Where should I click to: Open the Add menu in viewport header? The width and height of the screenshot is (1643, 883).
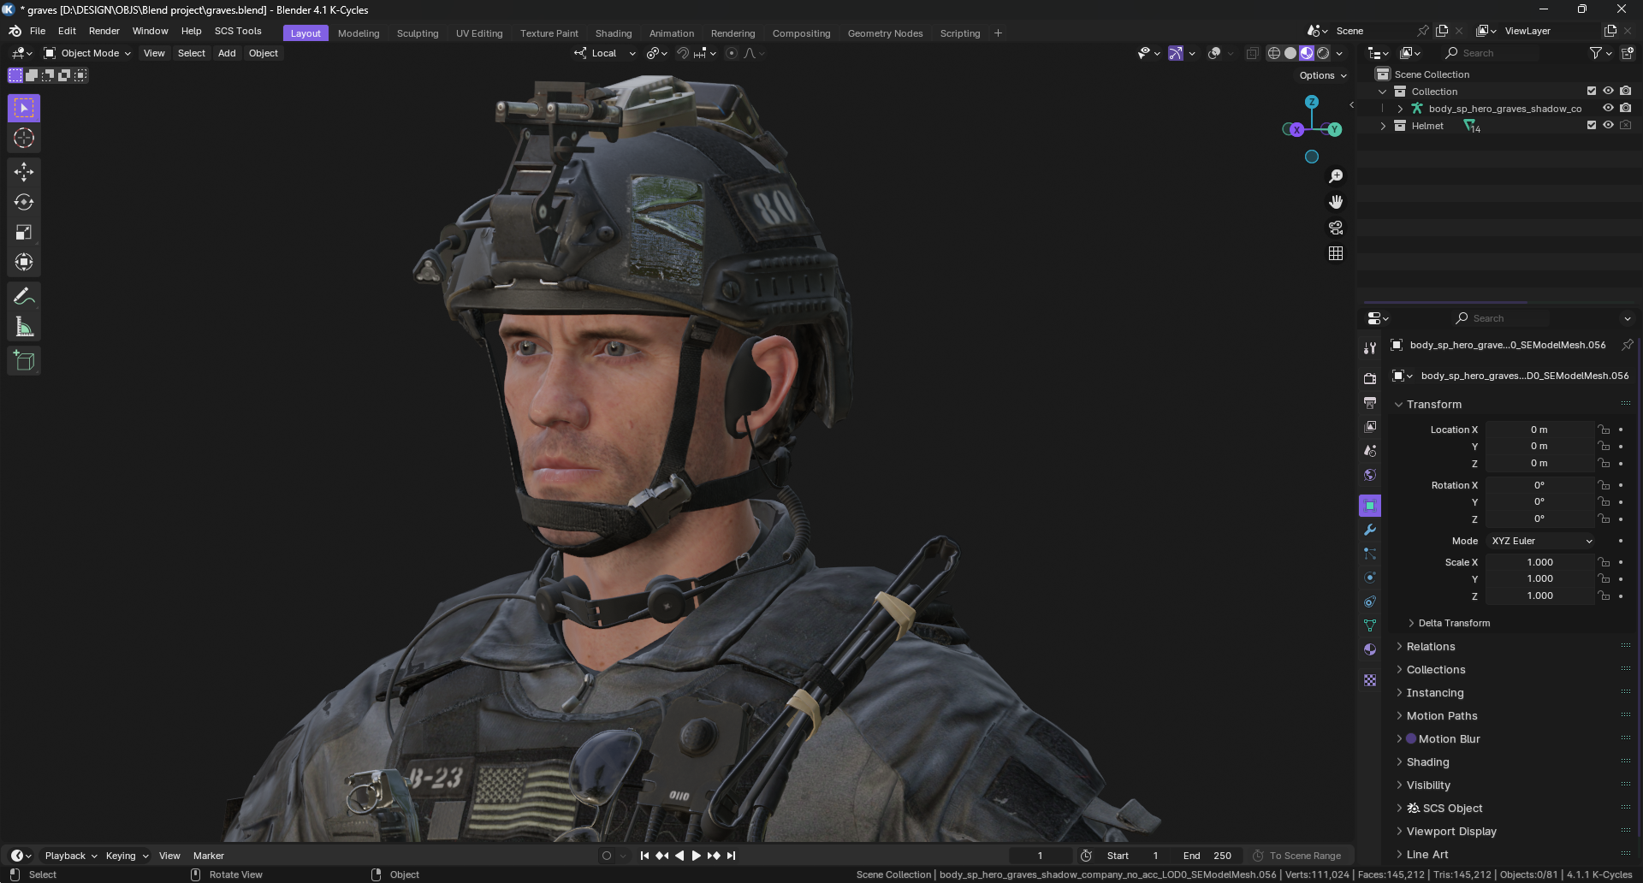[x=227, y=53]
